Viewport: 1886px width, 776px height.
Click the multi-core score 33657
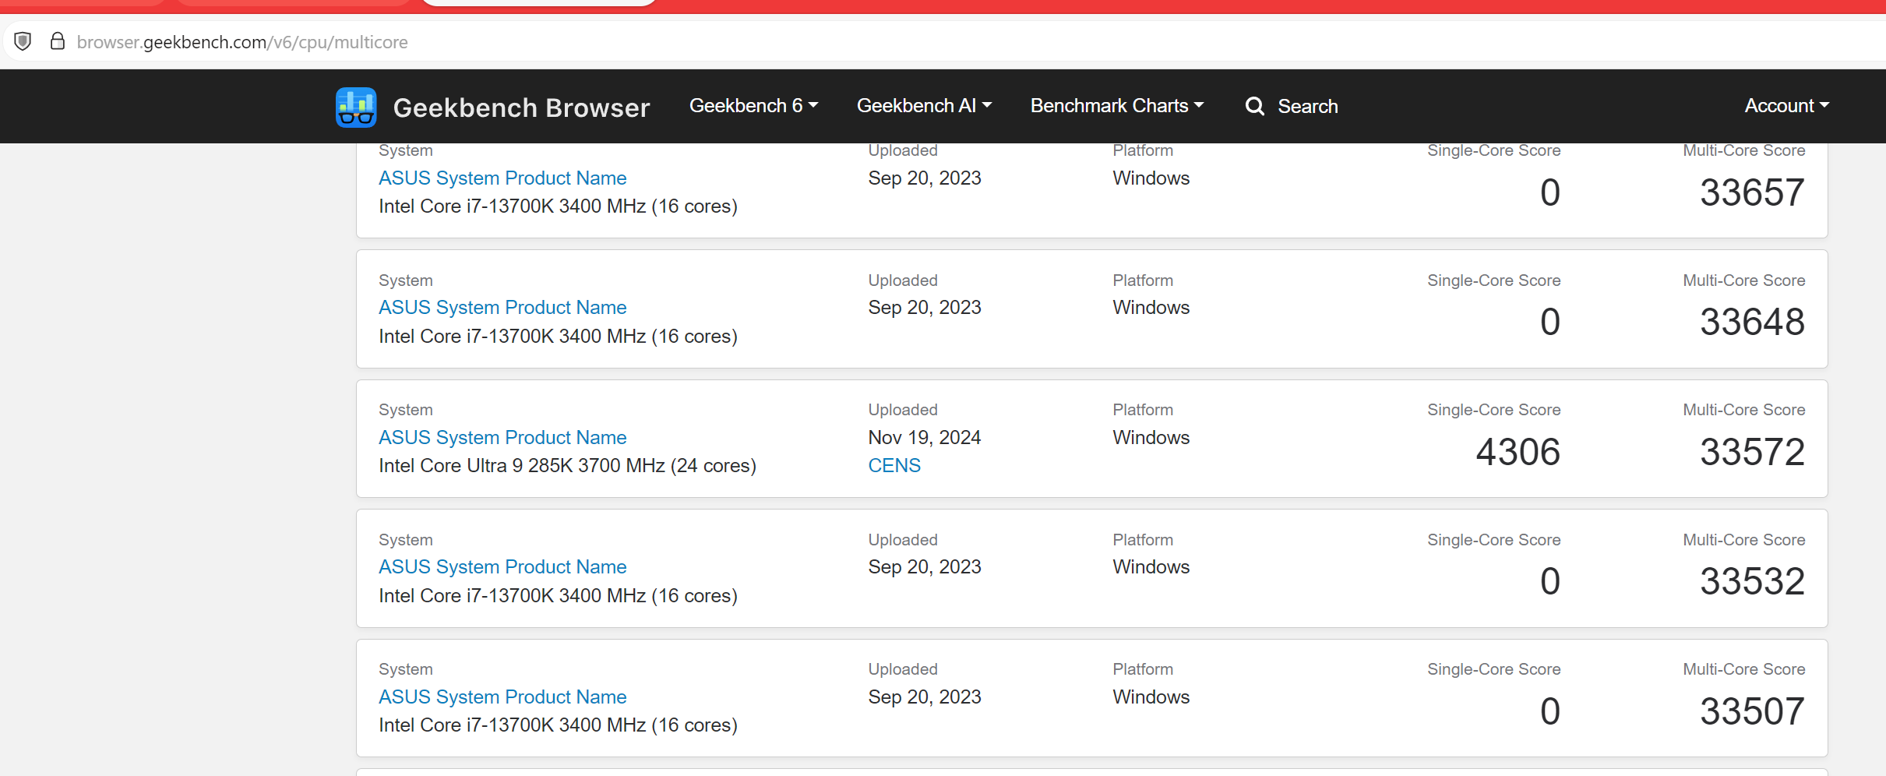(1752, 192)
